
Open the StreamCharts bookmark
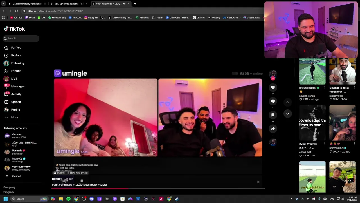tap(251, 17)
